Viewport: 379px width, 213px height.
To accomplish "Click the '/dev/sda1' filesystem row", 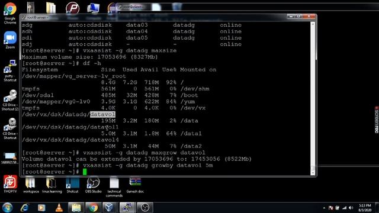I will pyautogui.click(x=110, y=95).
